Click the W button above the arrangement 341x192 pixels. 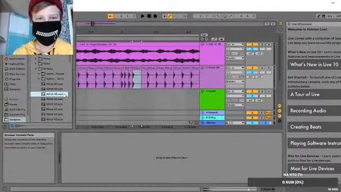coord(273,24)
